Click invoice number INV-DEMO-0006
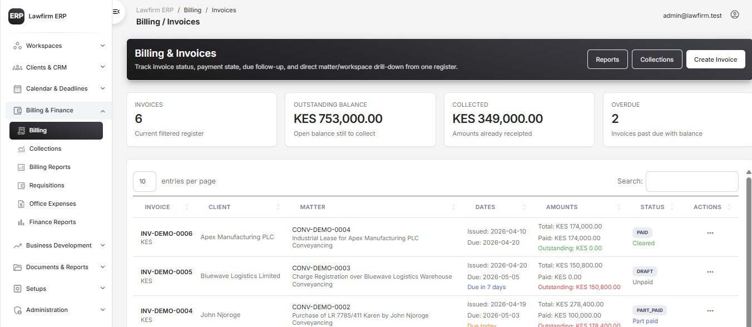Image resolution: width=752 pixels, height=327 pixels. coord(166,234)
